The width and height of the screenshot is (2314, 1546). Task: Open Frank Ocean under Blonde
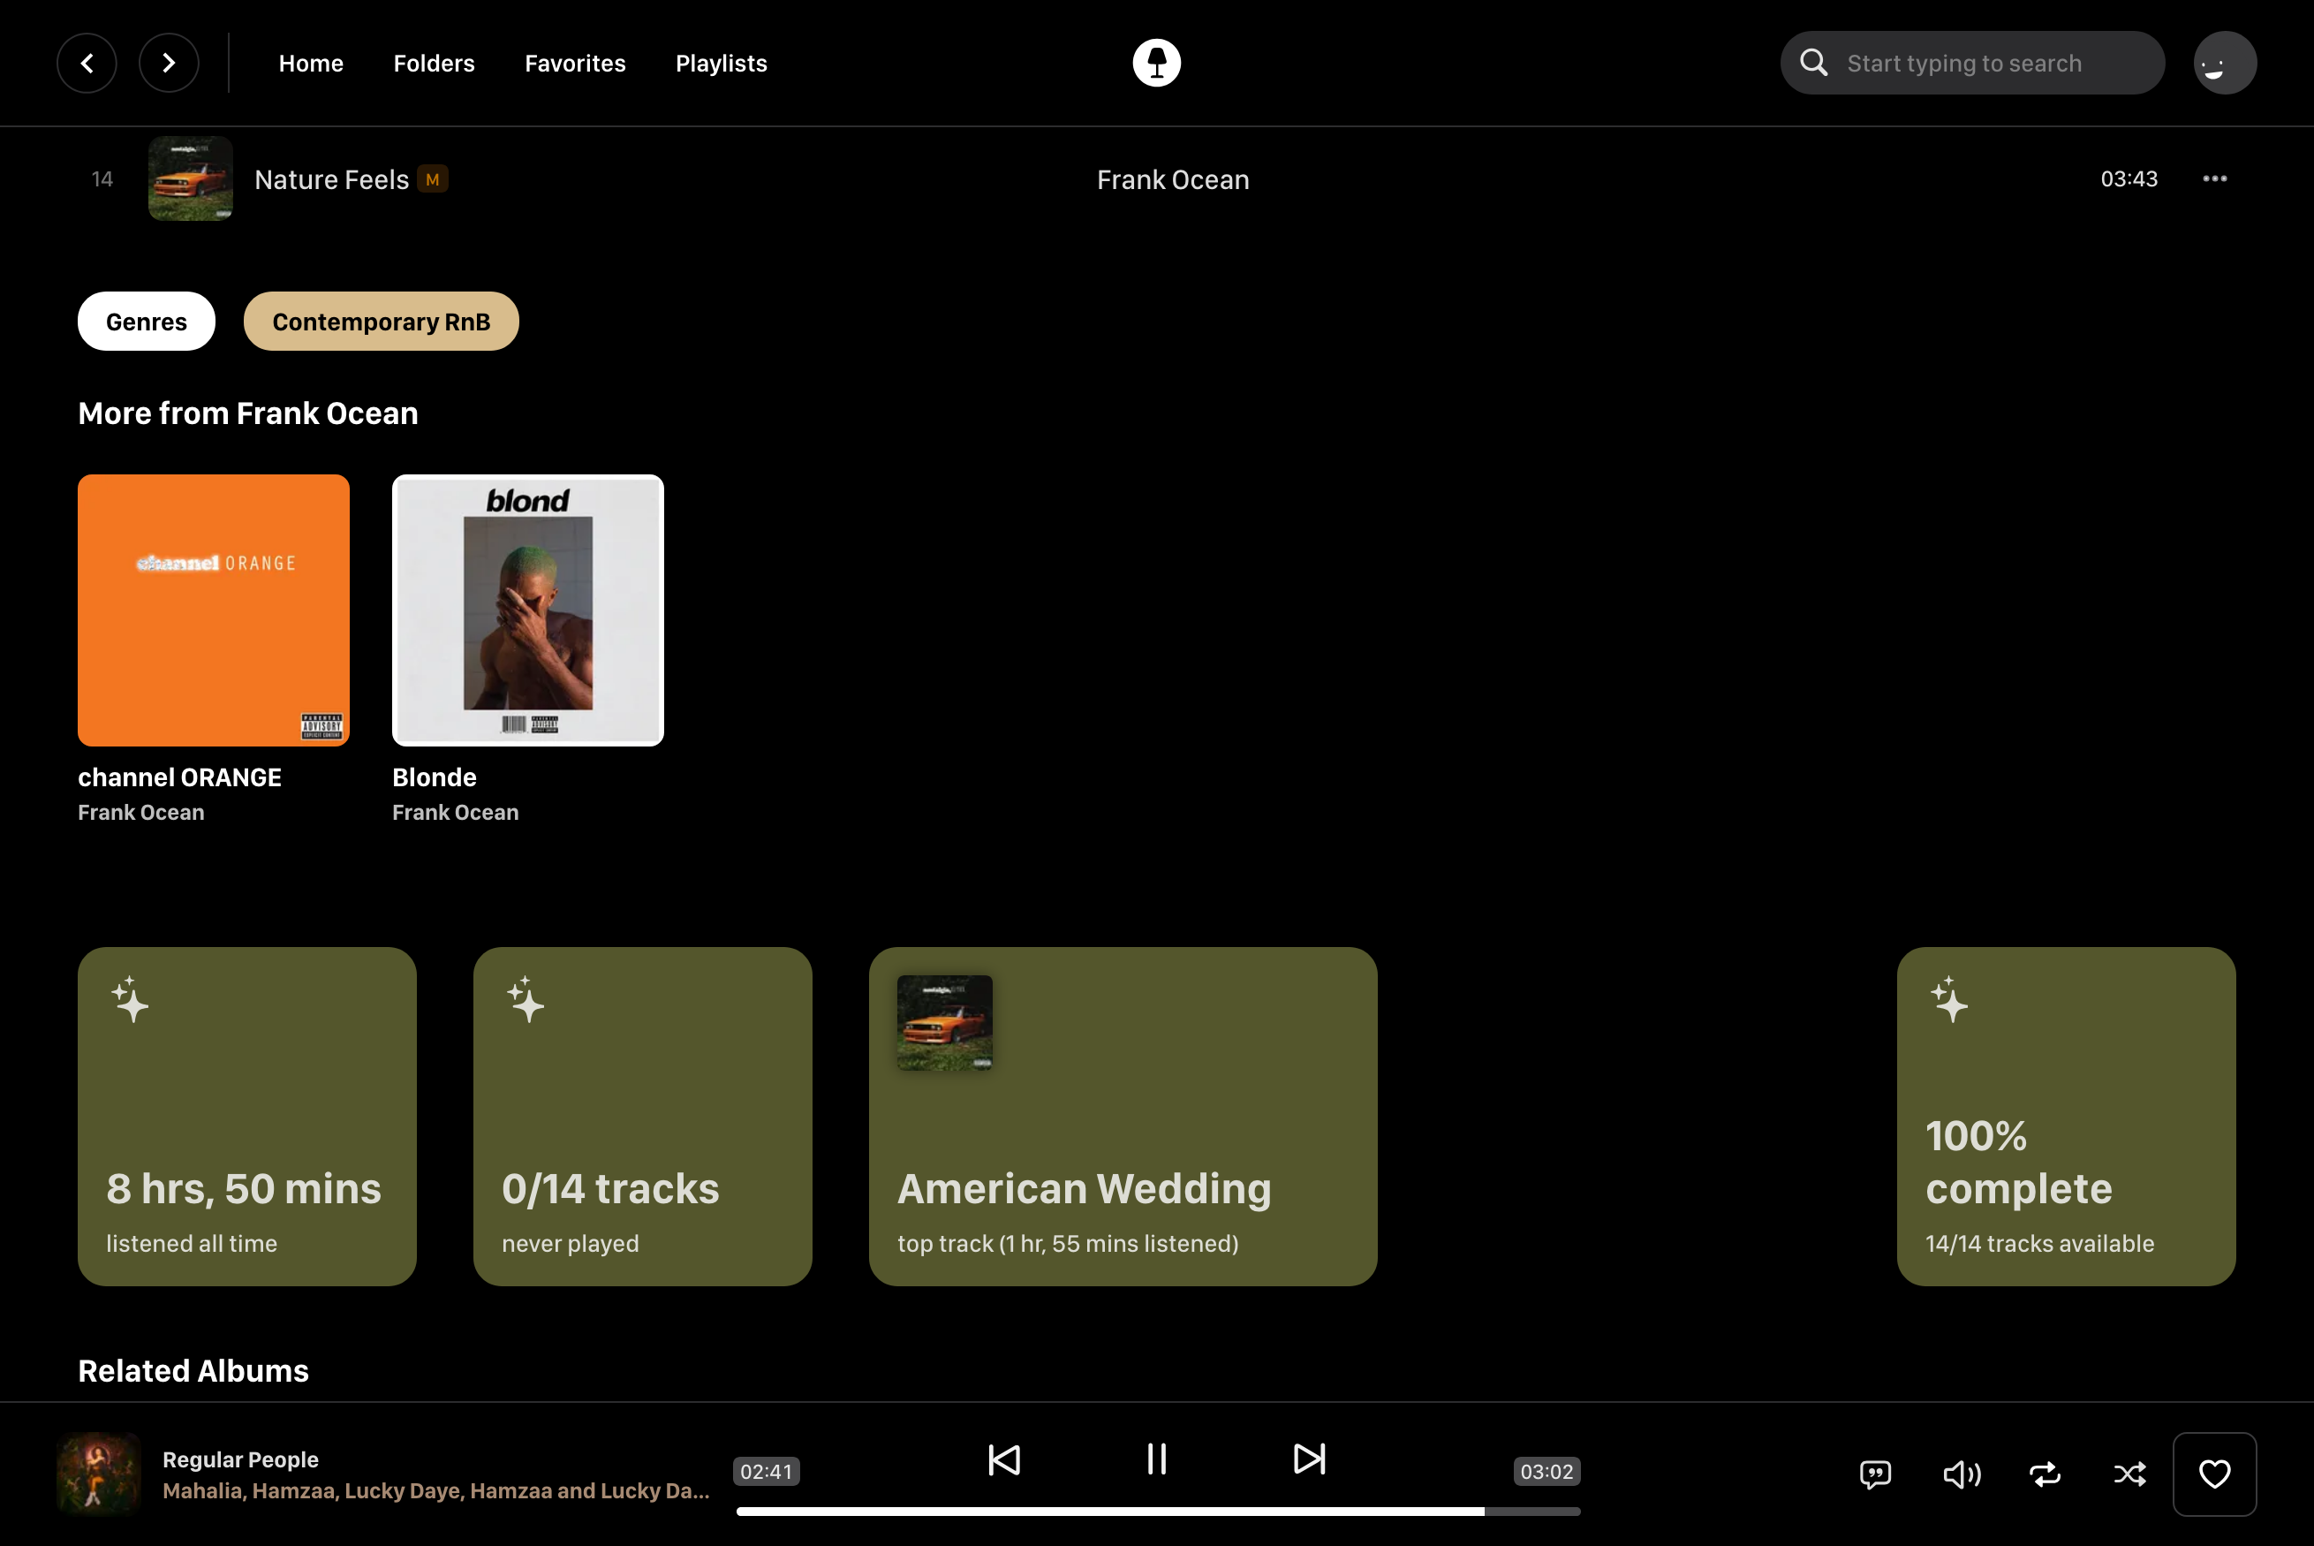click(456, 813)
